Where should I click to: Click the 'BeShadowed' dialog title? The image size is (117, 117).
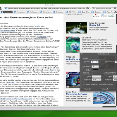[103, 54]
